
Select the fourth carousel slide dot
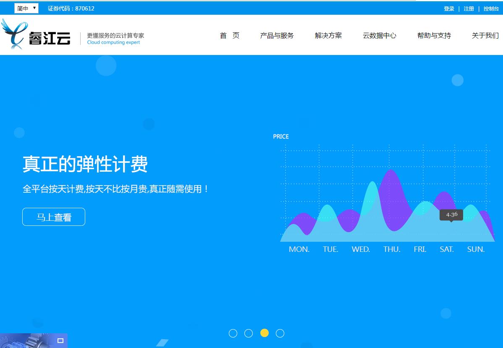tap(280, 333)
